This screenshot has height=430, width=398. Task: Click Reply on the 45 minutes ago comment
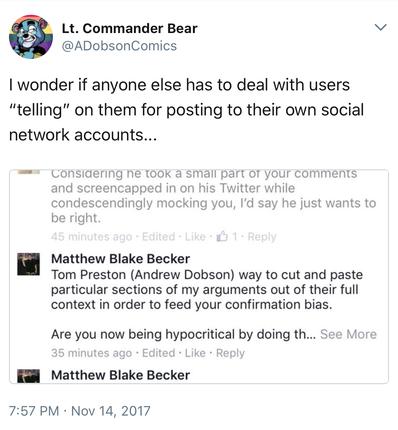click(x=262, y=237)
